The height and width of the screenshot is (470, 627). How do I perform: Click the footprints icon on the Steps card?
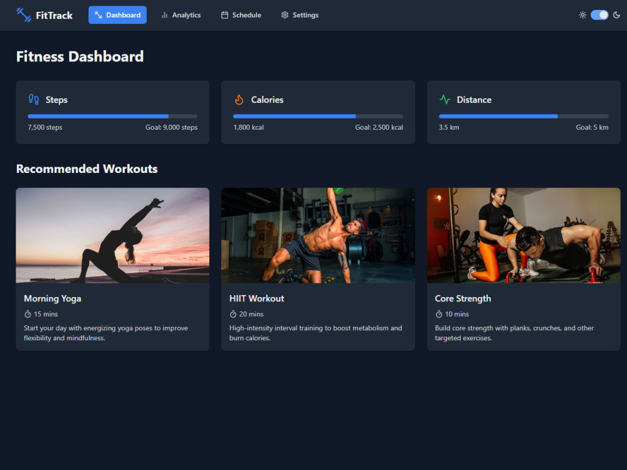point(34,100)
